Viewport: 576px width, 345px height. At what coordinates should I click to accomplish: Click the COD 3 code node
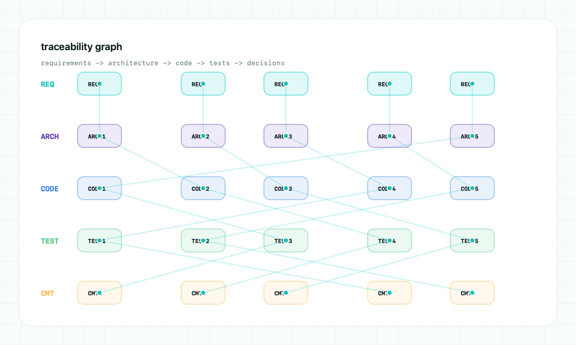(286, 189)
